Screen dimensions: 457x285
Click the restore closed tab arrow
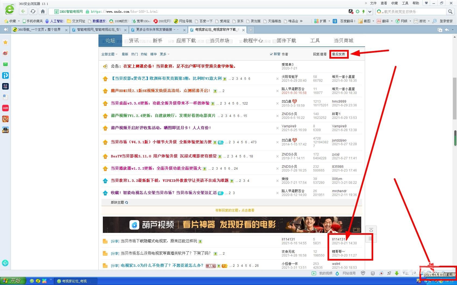pos(447,30)
